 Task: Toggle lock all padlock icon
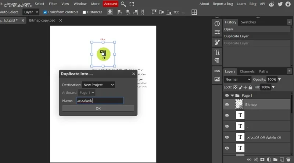click(250, 87)
